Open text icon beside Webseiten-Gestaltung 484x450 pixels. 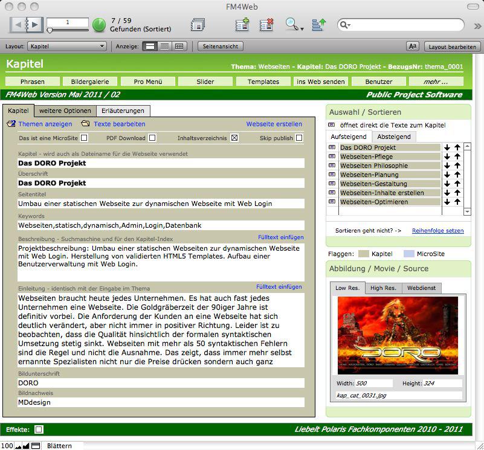pyautogui.click(x=332, y=184)
